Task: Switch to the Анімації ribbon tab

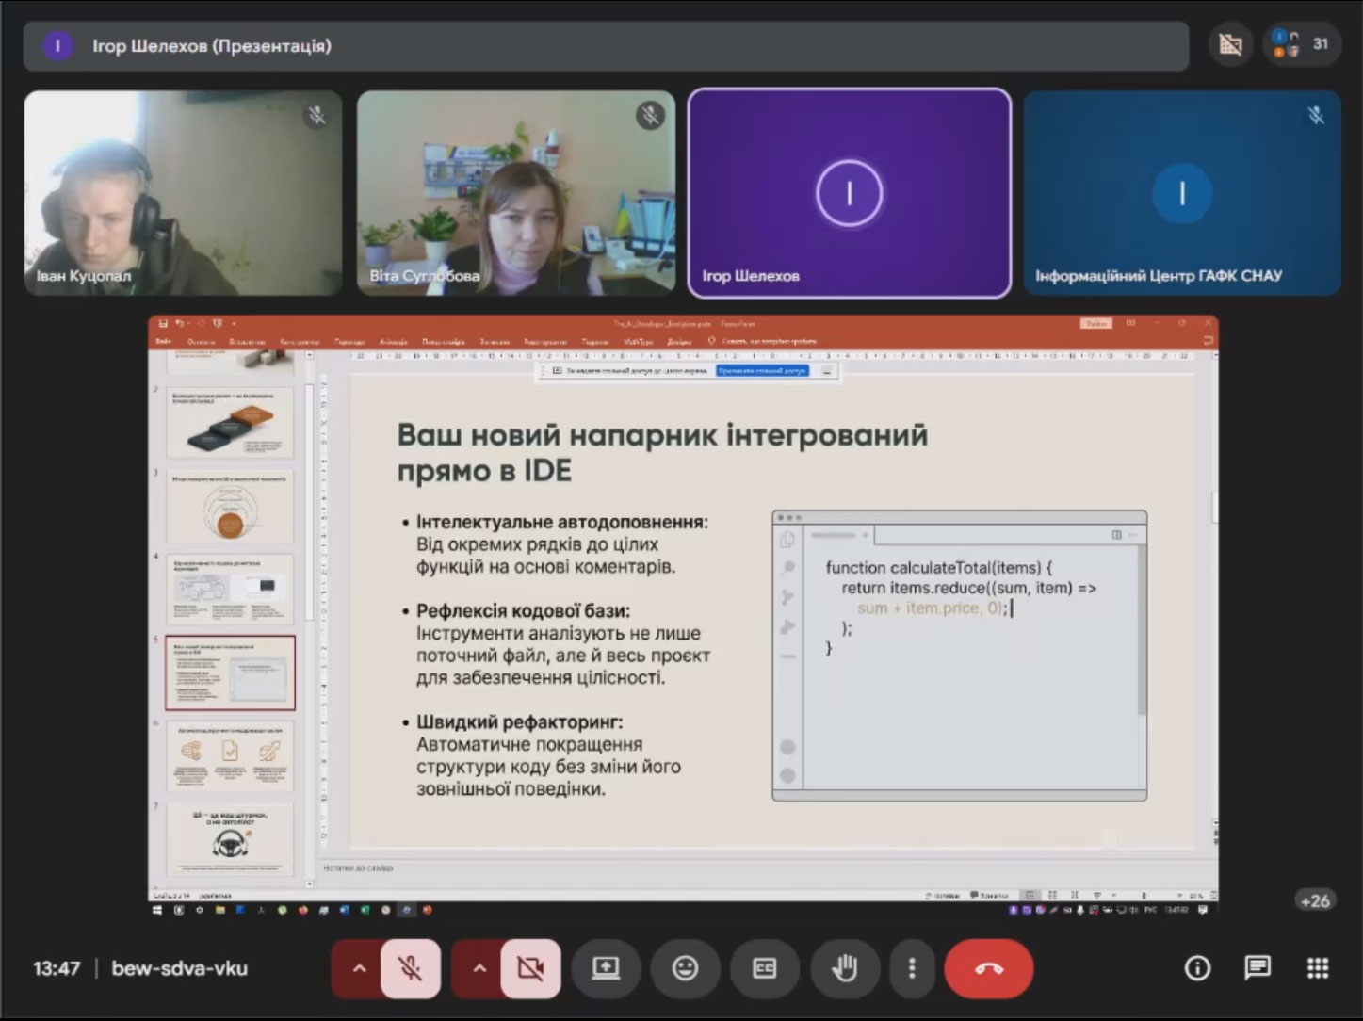Action: 393,341
